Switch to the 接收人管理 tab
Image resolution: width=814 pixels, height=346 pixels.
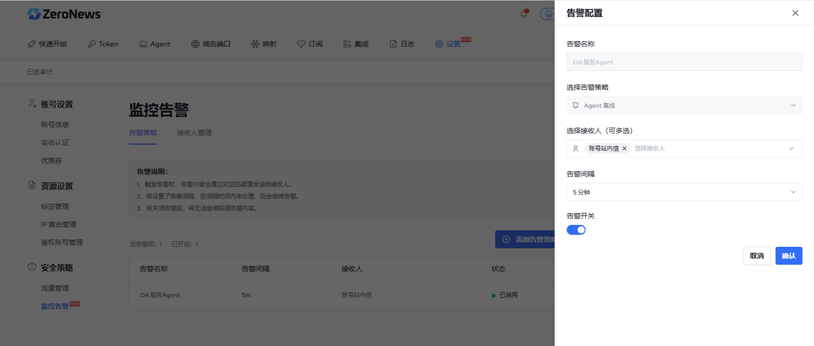(194, 133)
